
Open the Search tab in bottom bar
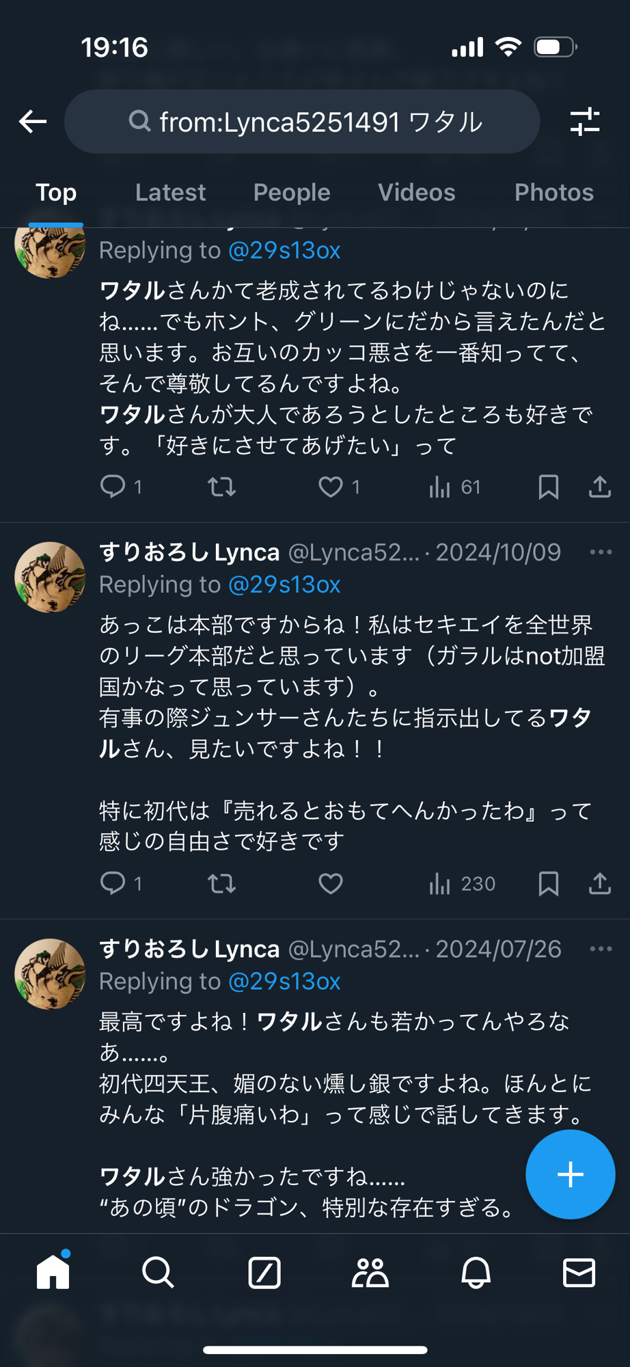pos(158,1273)
